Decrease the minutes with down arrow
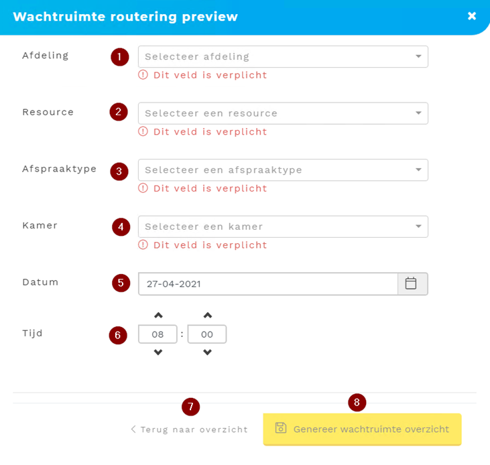 coord(208,352)
